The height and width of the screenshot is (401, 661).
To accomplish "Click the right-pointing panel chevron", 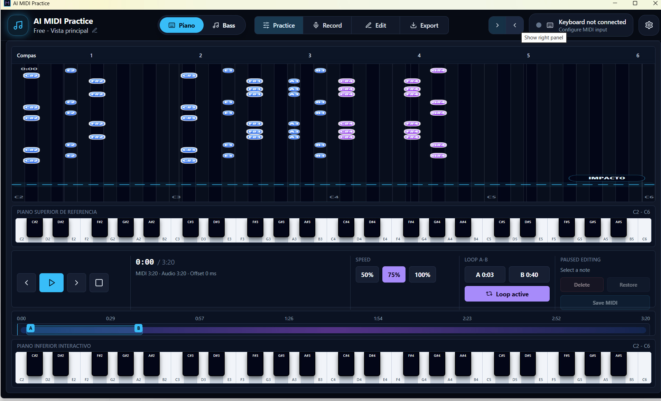I will pyautogui.click(x=497, y=25).
